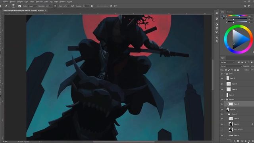Screen dimensions: 254x143
Task: Open smoothing options gear icon
Action: [92, 6]
